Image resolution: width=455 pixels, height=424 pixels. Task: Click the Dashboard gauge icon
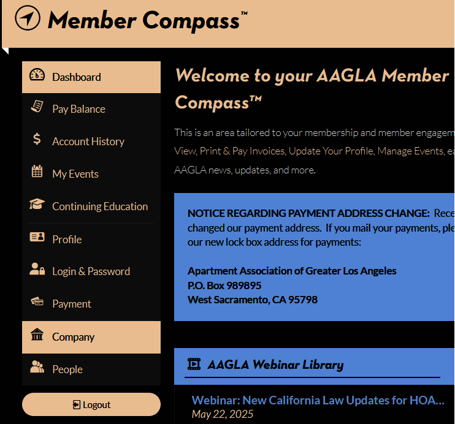click(37, 75)
